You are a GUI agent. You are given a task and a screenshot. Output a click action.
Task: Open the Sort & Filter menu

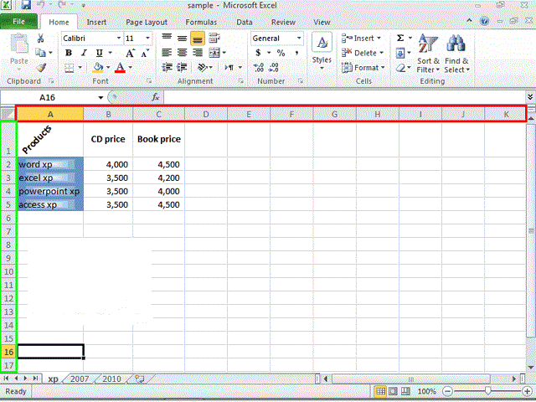(x=428, y=54)
